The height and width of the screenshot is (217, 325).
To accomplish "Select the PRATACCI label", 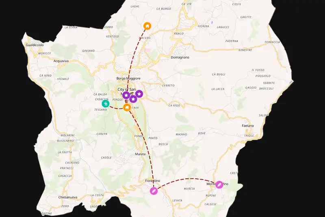I will 67,168.
